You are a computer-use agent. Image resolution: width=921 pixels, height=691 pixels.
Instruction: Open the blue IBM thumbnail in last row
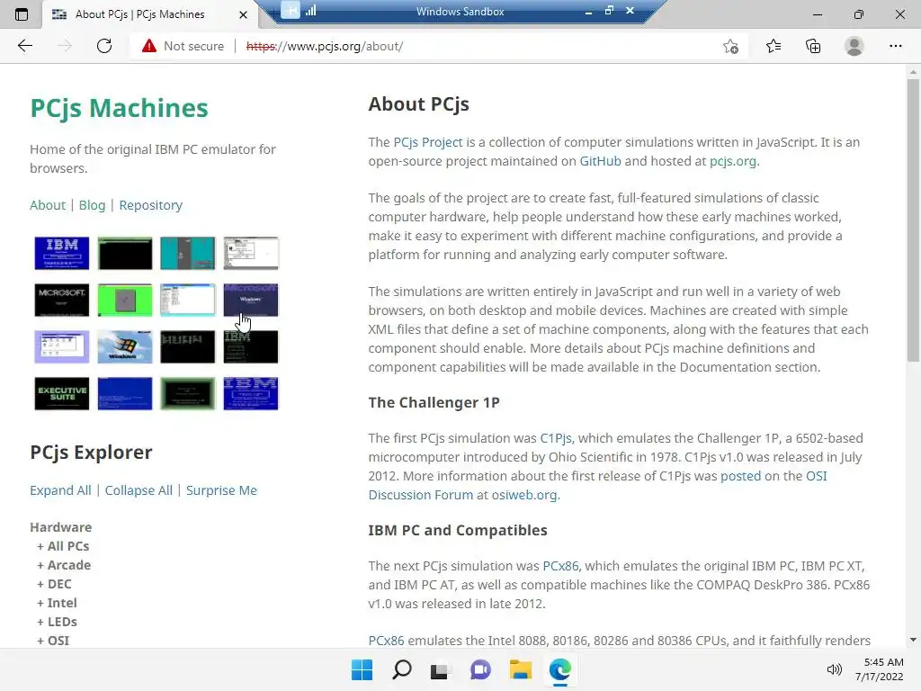point(250,394)
